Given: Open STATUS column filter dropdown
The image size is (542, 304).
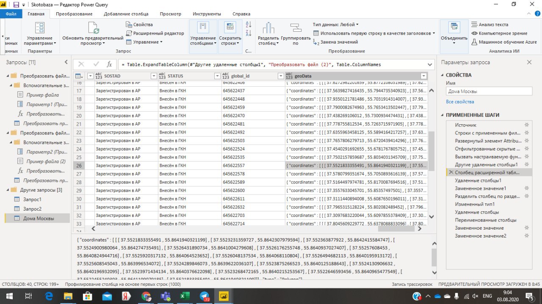Looking at the screenshot, I should (x=217, y=76).
